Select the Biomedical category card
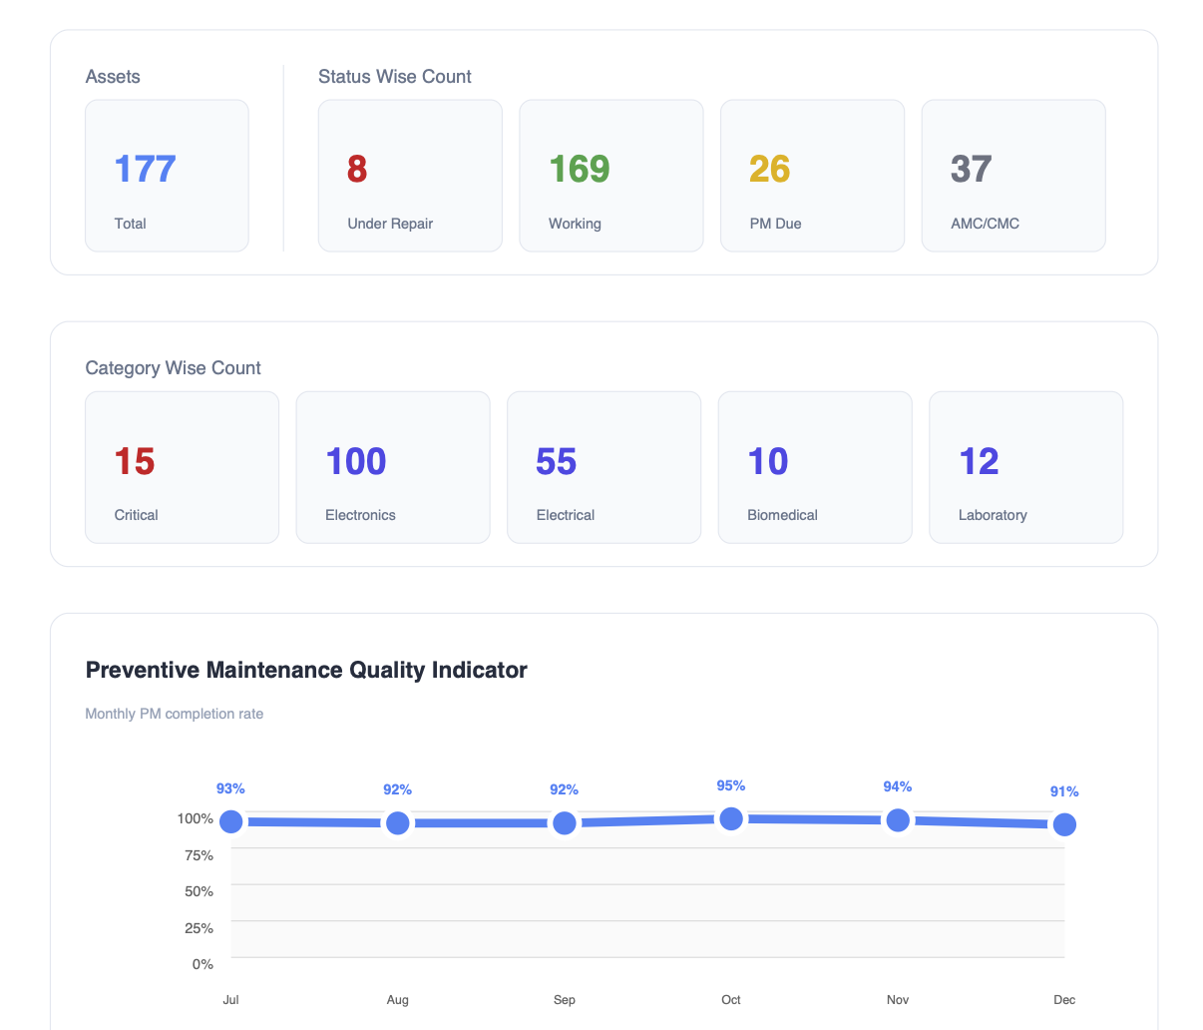Screen dimensions: 1203x1030 click(x=815, y=466)
